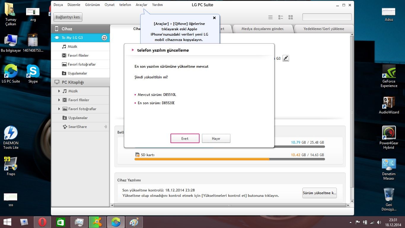Click the horizontal scrollbar left arrow

[x=112, y=205]
